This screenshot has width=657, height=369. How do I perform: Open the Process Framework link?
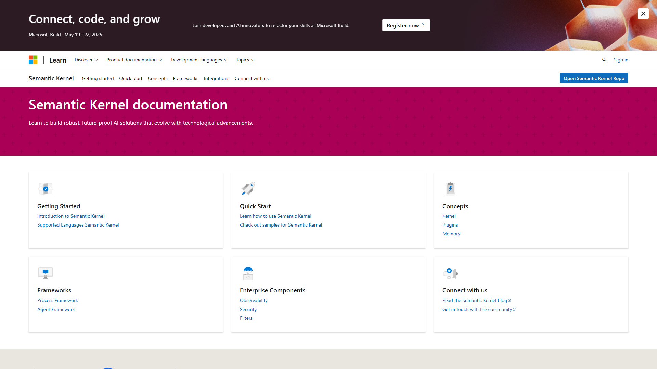[57, 300]
